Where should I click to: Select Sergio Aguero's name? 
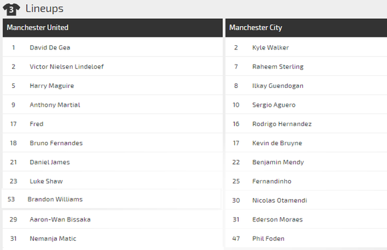274,105
